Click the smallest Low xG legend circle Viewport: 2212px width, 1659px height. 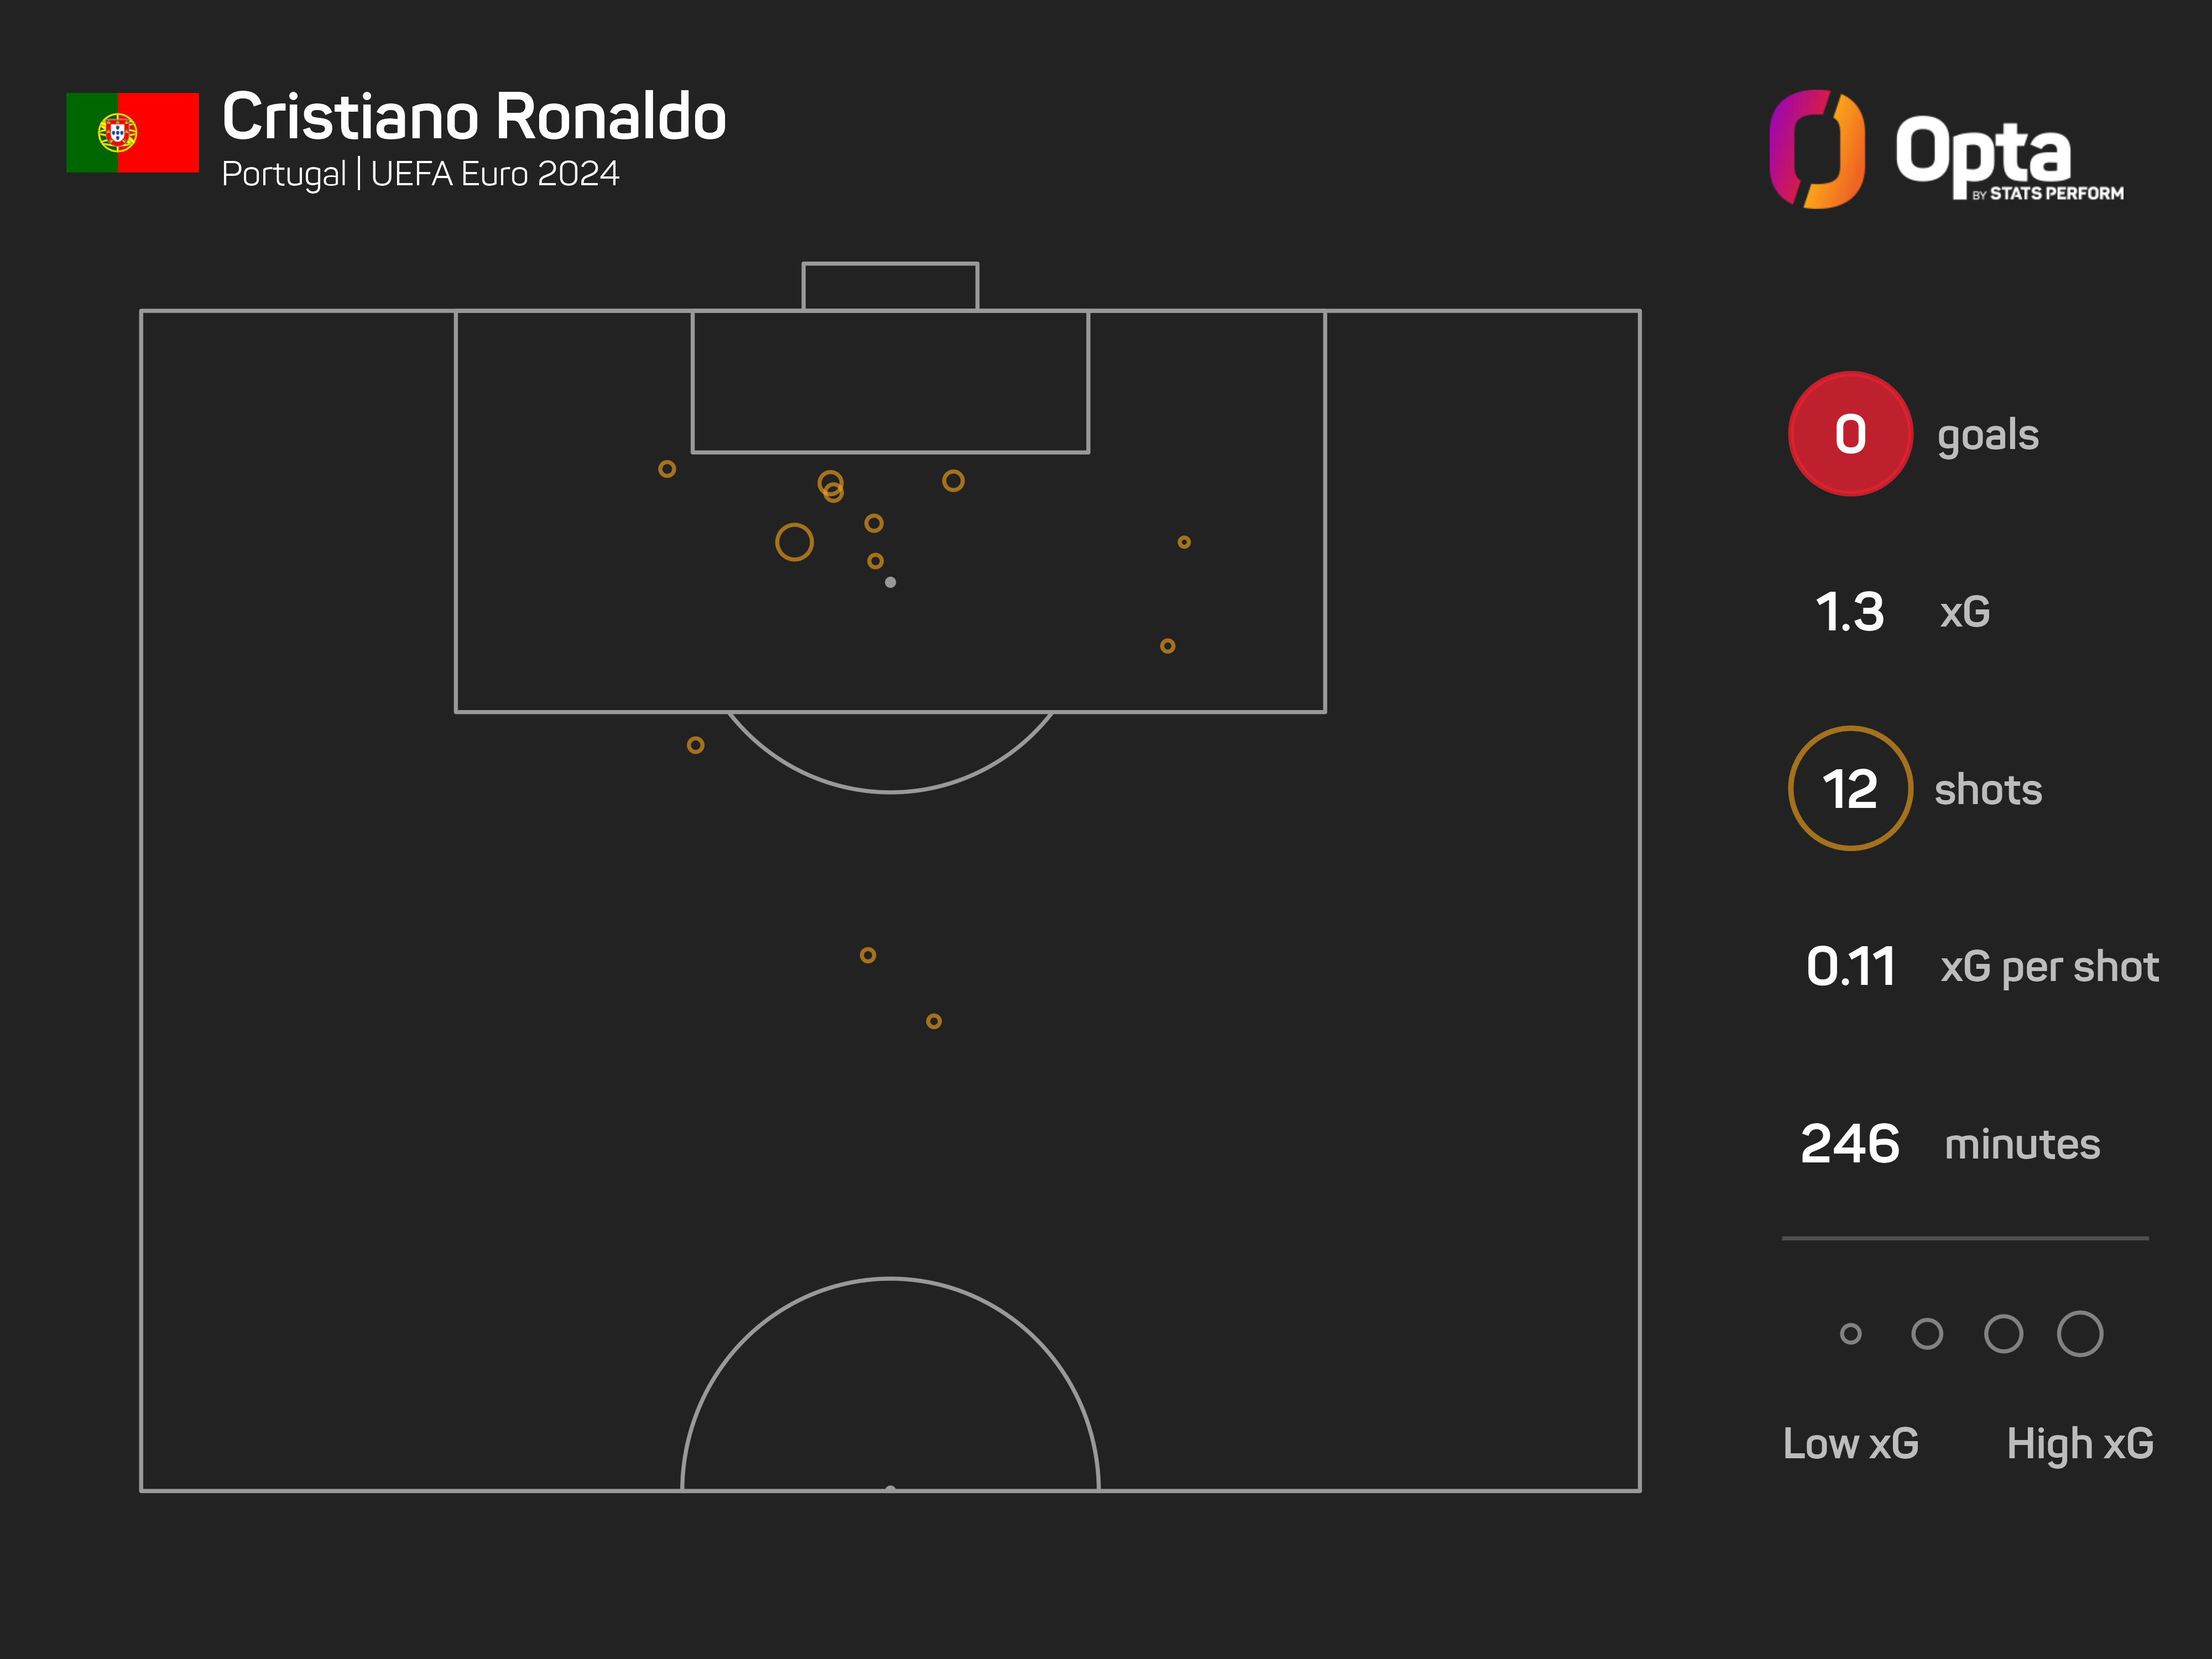click(1850, 1333)
